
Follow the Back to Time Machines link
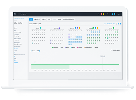click(19, 18)
